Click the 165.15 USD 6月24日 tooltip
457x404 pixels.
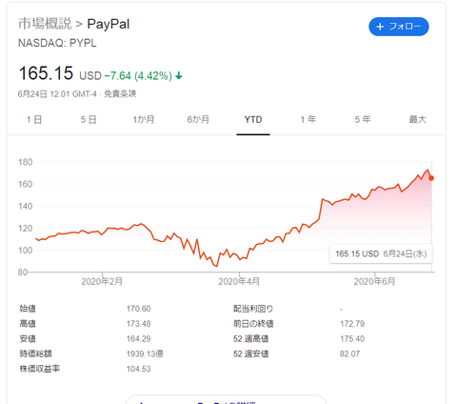(381, 253)
